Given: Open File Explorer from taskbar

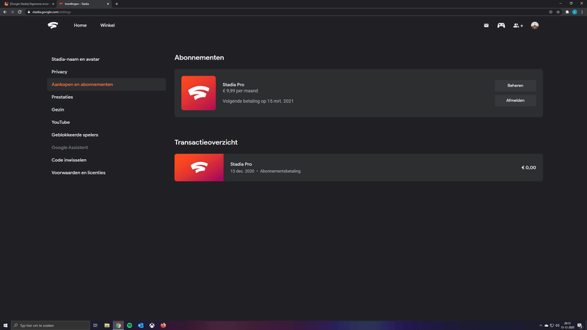Looking at the screenshot, I should pos(106,326).
